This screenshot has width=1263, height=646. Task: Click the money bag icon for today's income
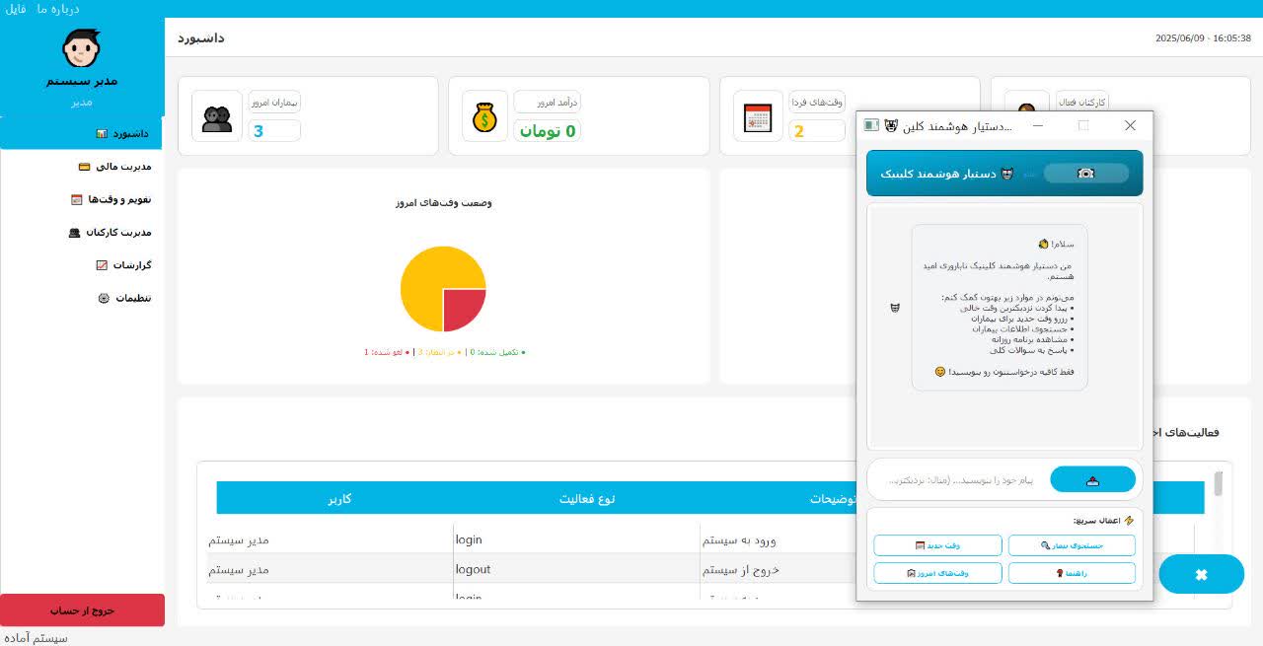pyautogui.click(x=484, y=117)
